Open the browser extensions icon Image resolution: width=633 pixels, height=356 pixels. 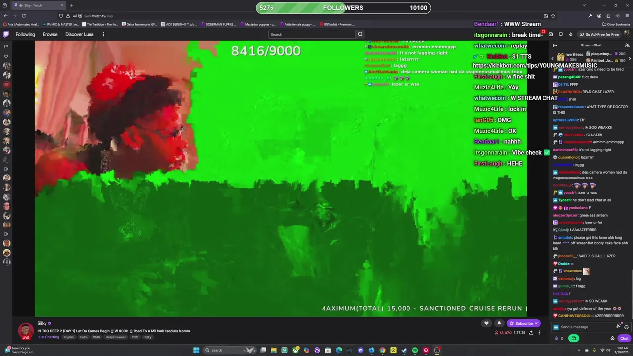608,16
